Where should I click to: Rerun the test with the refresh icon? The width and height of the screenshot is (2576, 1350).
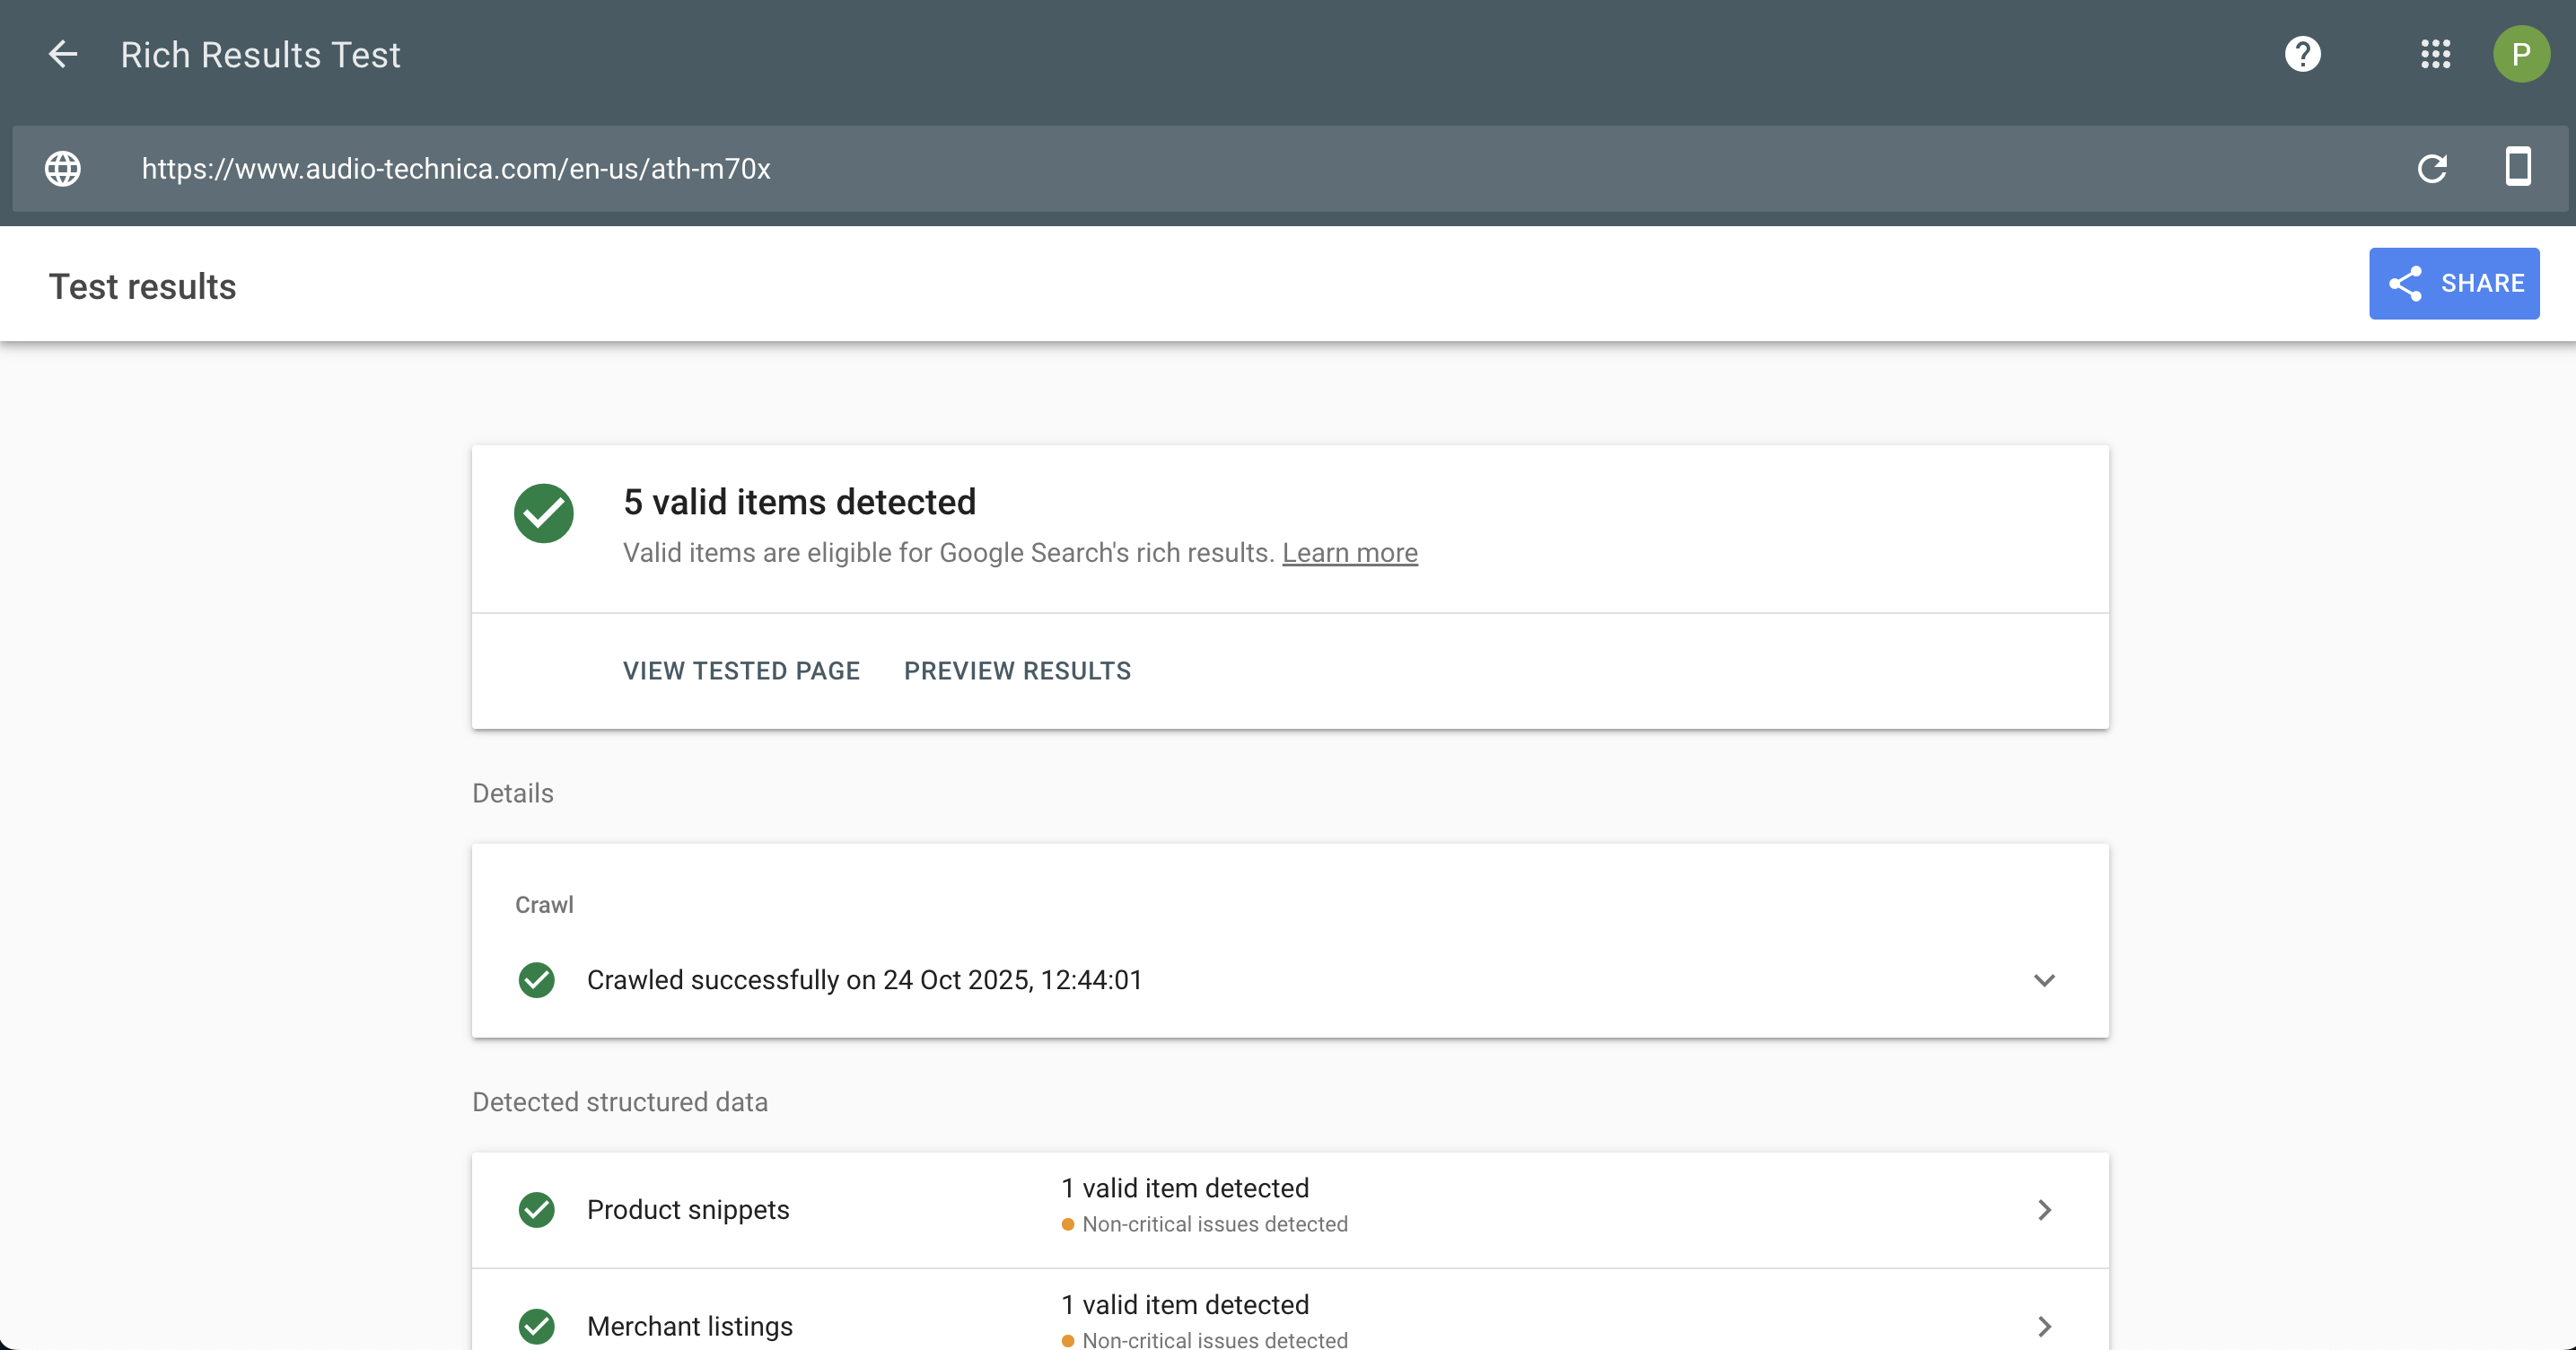click(2432, 168)
